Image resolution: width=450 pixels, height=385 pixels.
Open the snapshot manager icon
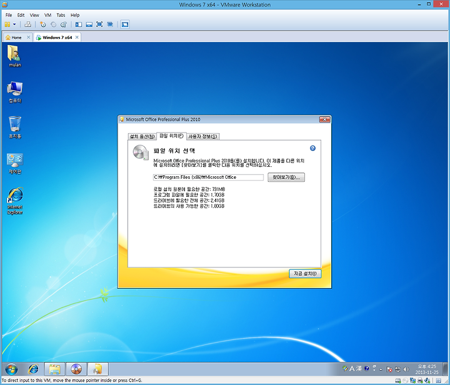click(x=63, y=24)
